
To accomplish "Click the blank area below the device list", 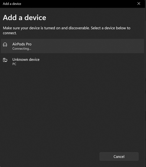I will click(72, 107).
